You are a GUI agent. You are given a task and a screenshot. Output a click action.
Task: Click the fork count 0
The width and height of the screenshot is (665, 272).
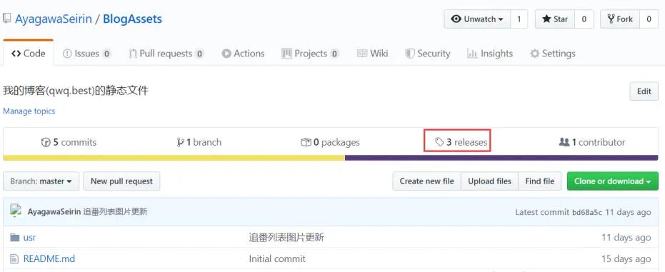click(649, 19)
